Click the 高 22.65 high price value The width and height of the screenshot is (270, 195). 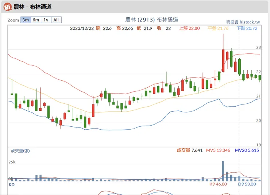click(x=125, y=28)
